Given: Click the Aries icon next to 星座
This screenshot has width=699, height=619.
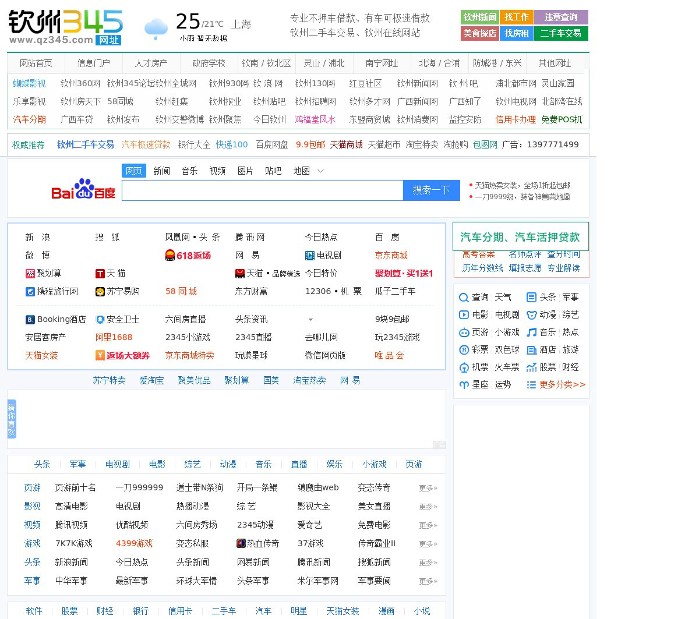Looking at the screenshot, I should pos(464,385).
